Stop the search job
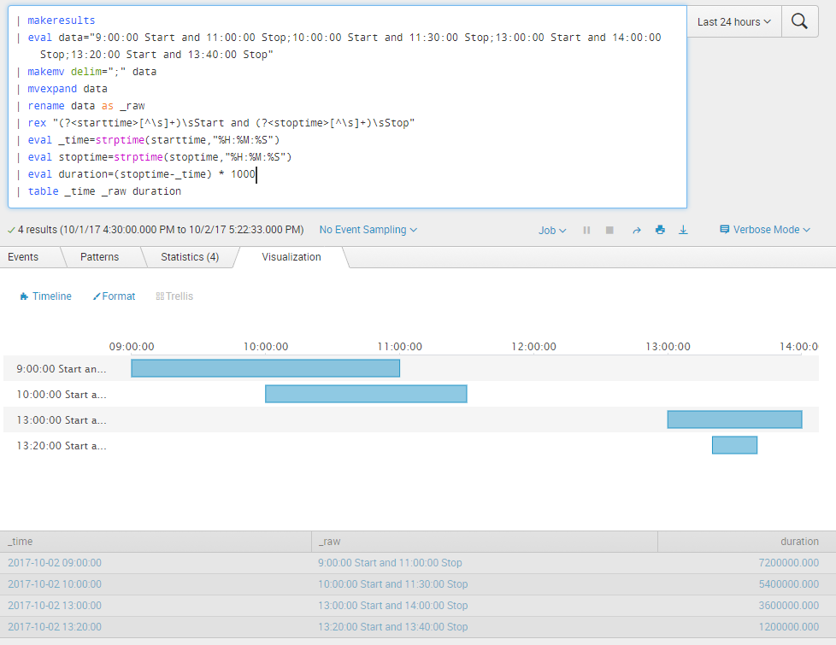 tap(609, 230)
